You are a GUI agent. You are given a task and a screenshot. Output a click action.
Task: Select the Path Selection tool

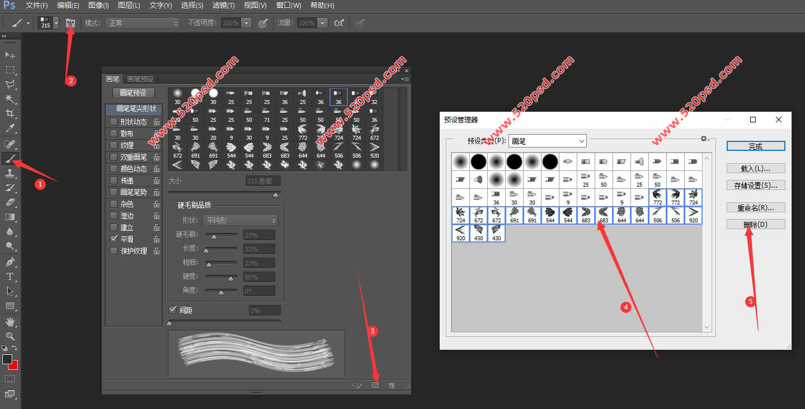[x=10, y=291]
